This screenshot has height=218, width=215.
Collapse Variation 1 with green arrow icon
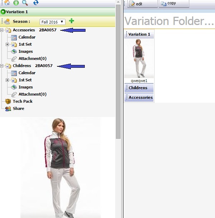3,12
